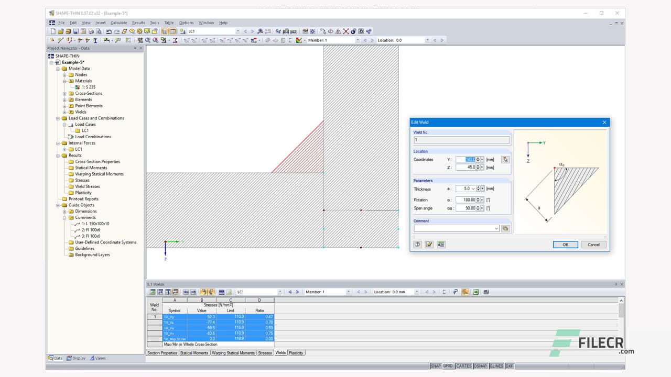Open the Calculate menu
Viewport: 671px width, 377px height.
click(119, 23)
